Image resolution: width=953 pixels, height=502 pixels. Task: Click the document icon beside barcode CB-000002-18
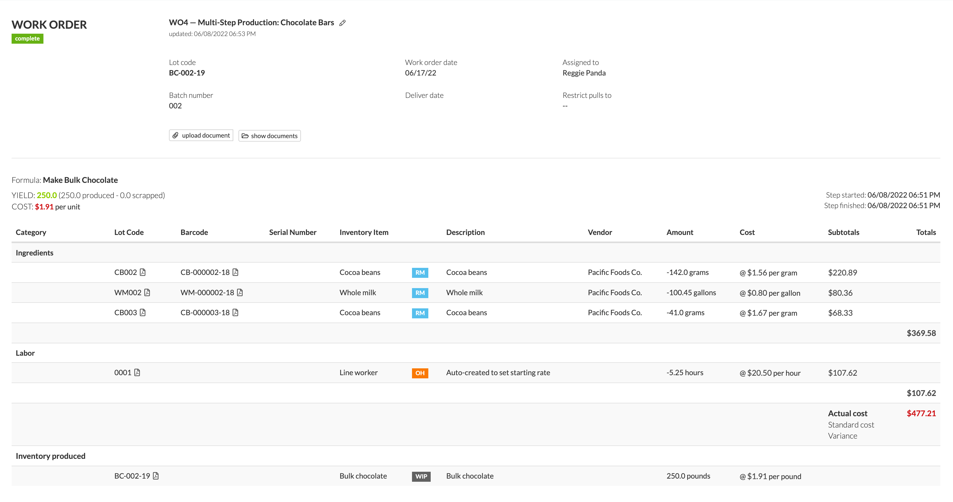coord(236,272)
